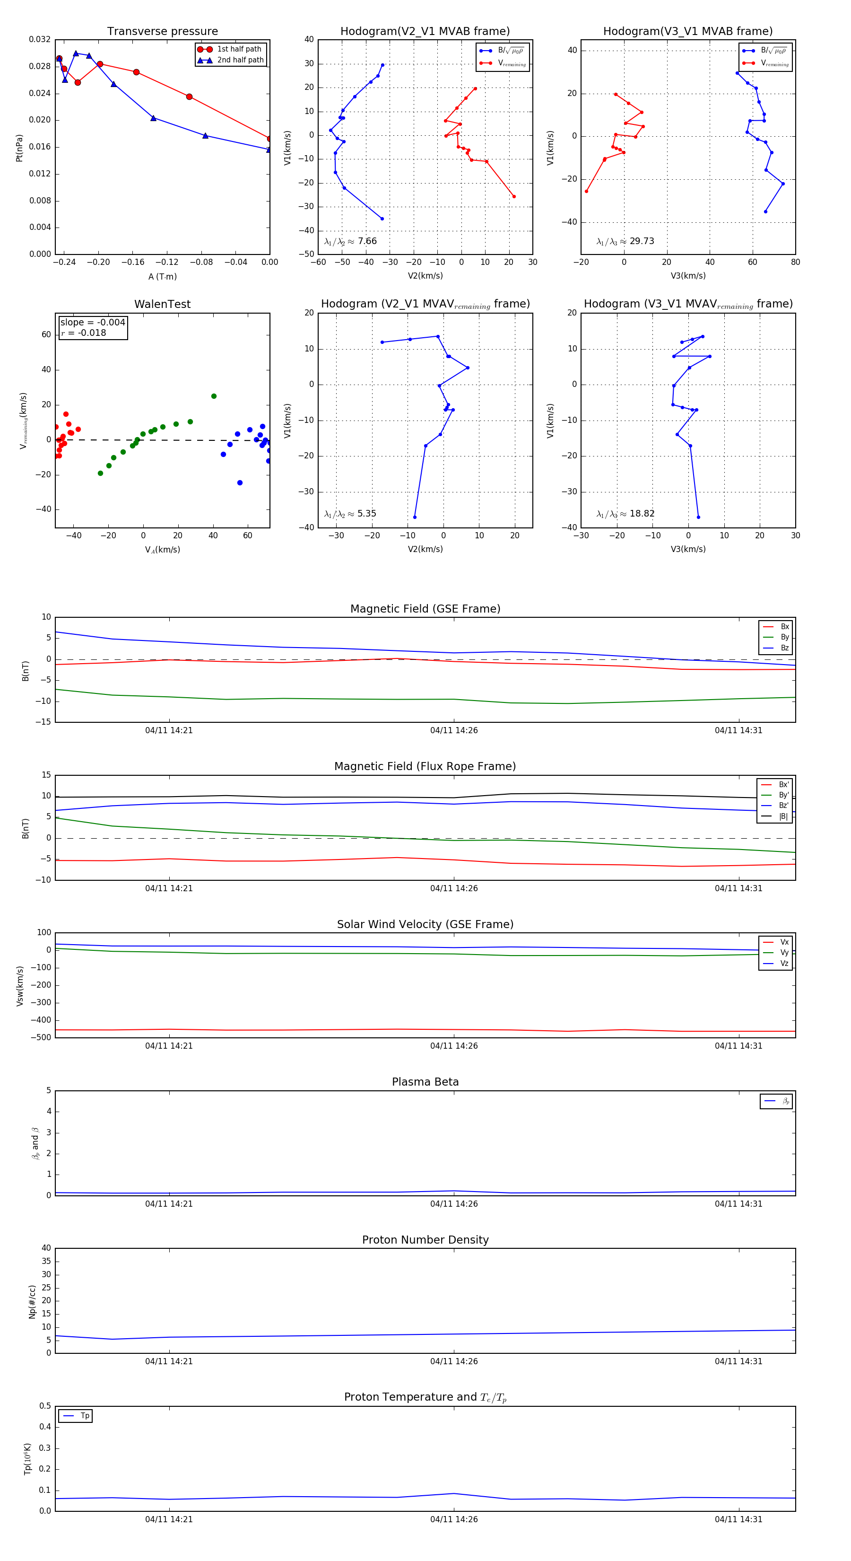Screen dimensions: 851x1561
Task: Click "04/11 14:21" tick under Magnetic Field GSE
Action: (169, 731)
